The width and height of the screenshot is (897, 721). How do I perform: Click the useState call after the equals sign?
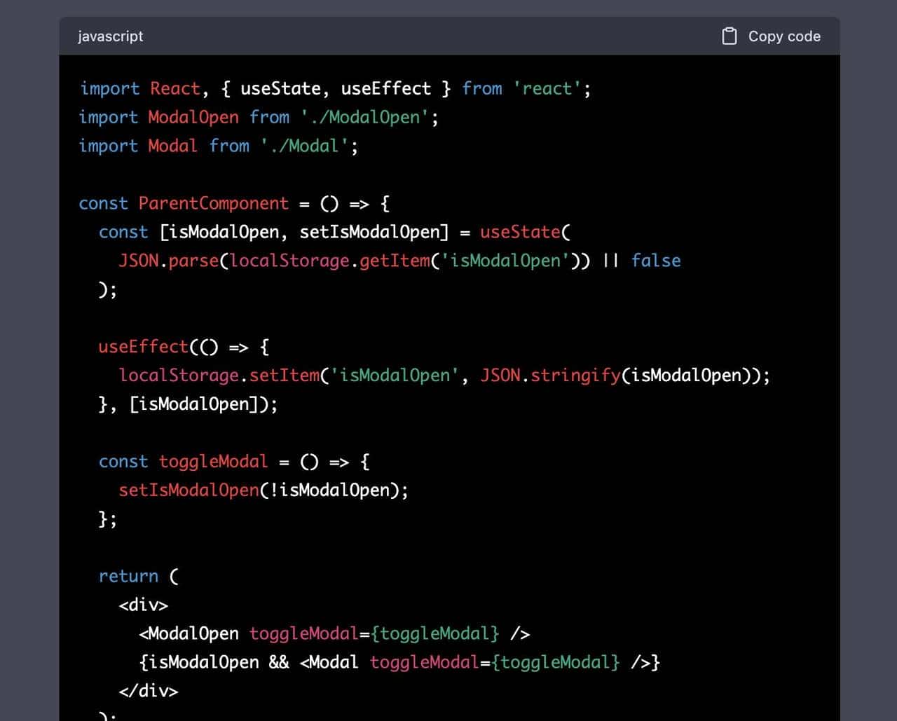pyautogui.click(x=520, y=233)
